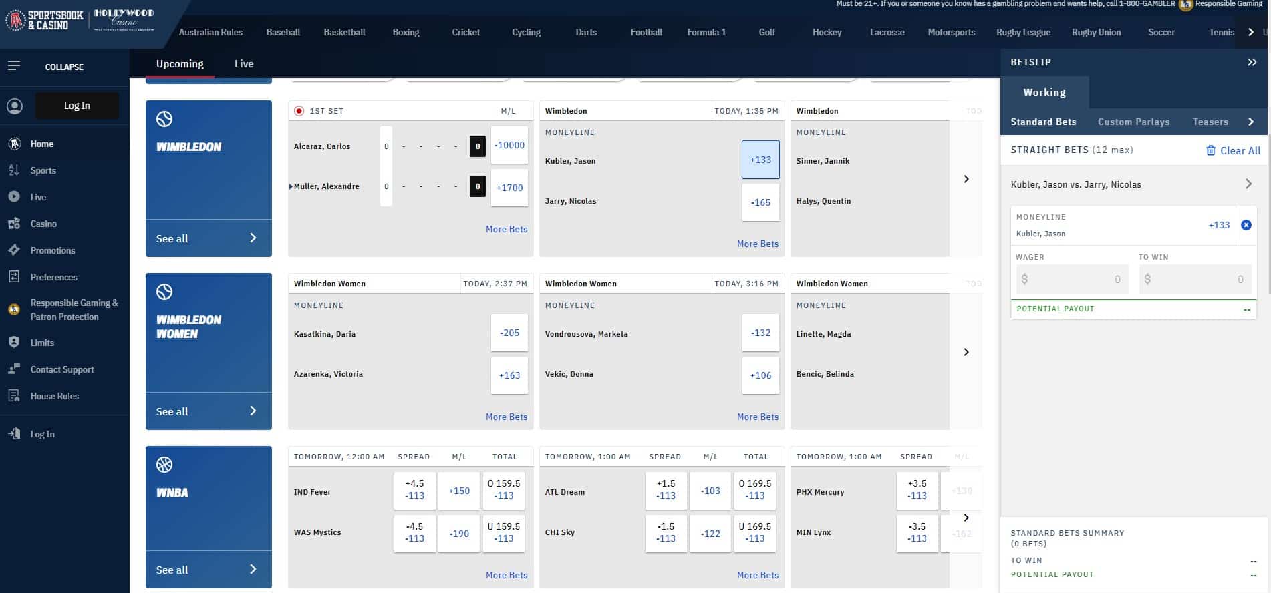
Task: Open Basketball in the sports menu
Action: point(344,32)
